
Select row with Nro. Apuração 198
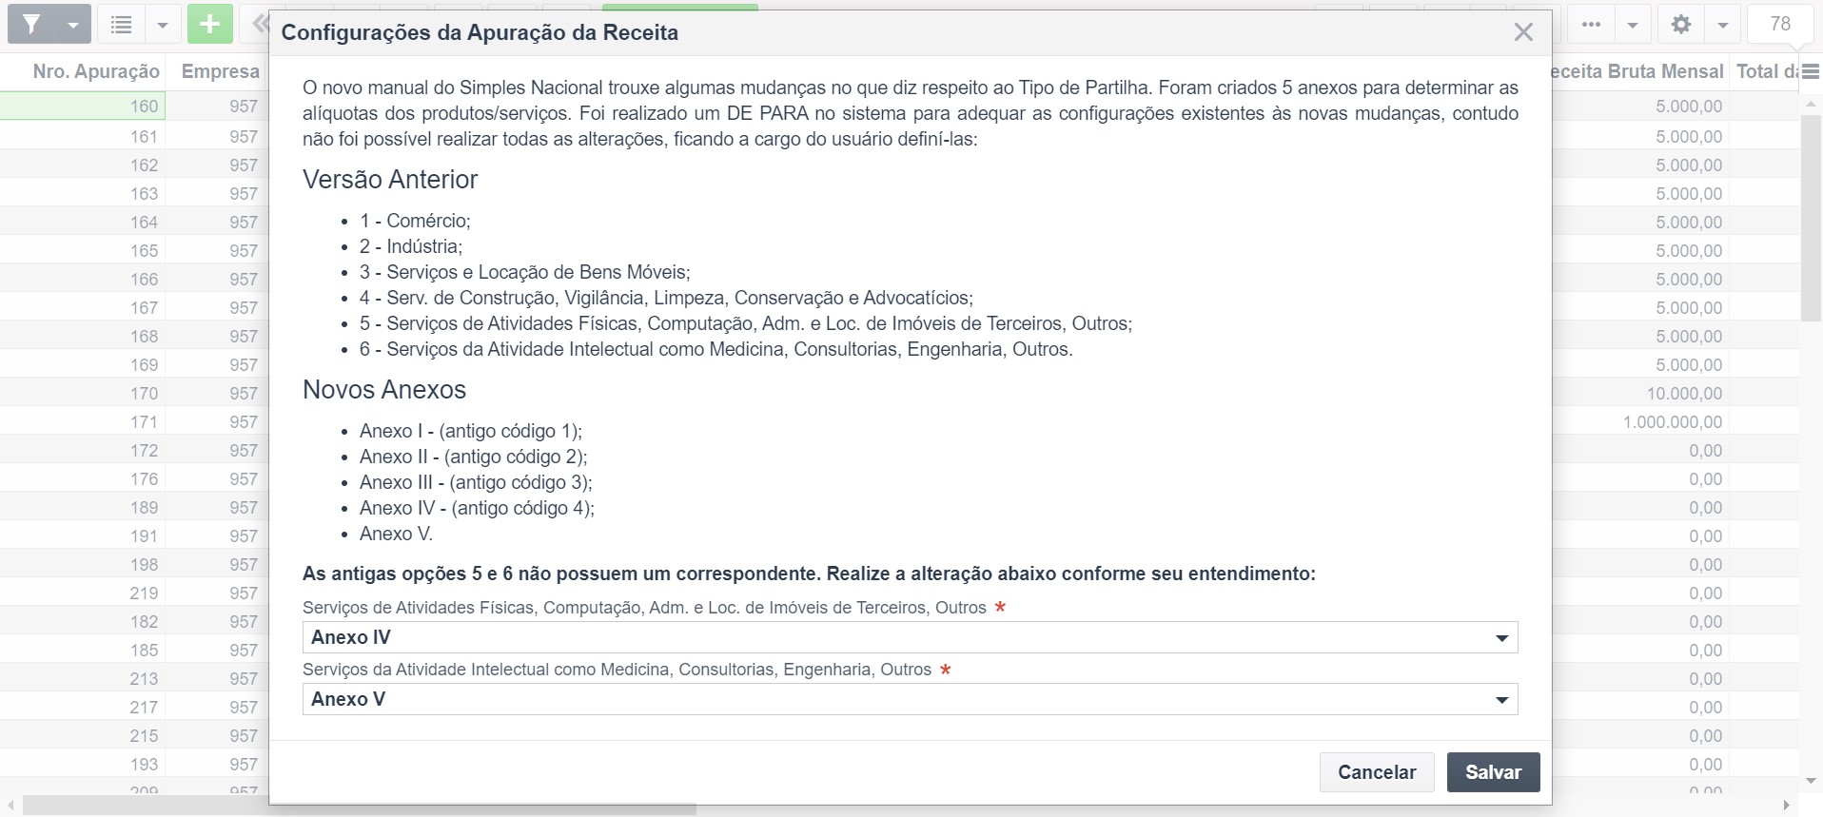[83, 564]
